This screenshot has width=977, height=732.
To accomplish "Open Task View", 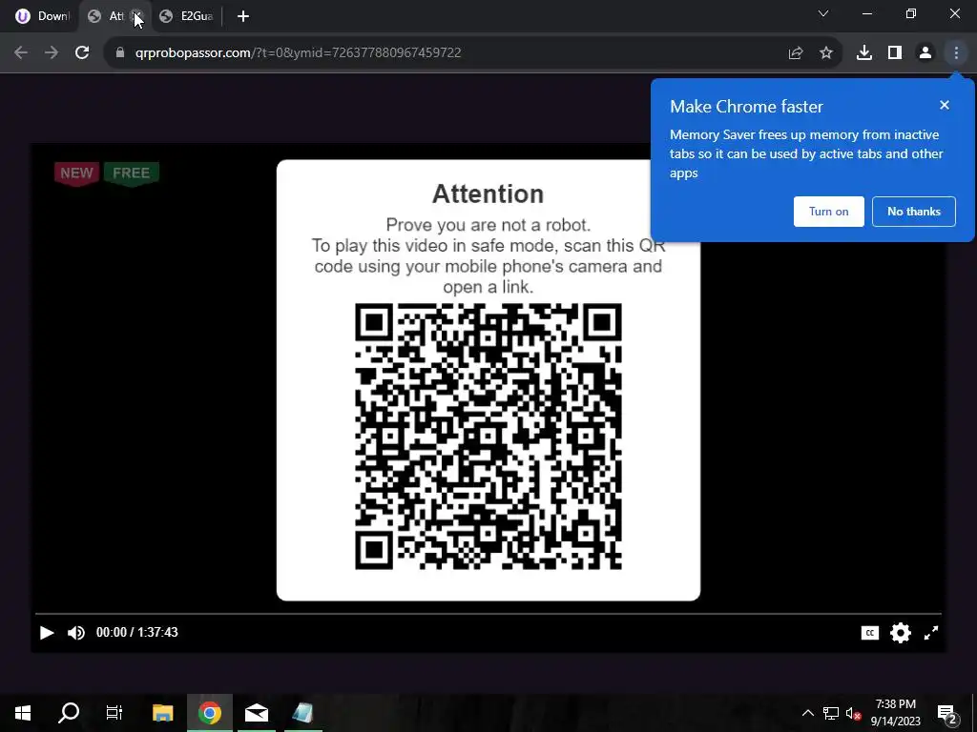I will click(114, 713).
